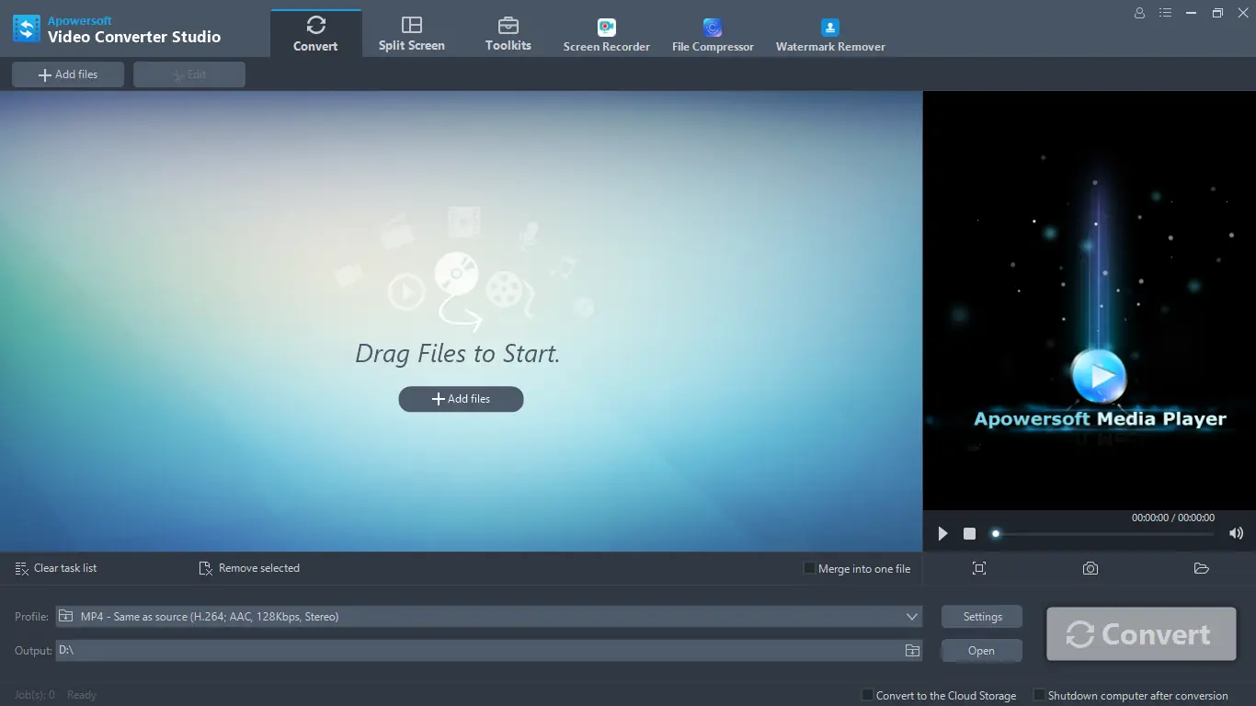Image resolution: width=1256 pixels, height=706 pixels.
Task: Minimize the application window
Action: click(x=1192, y=13)
